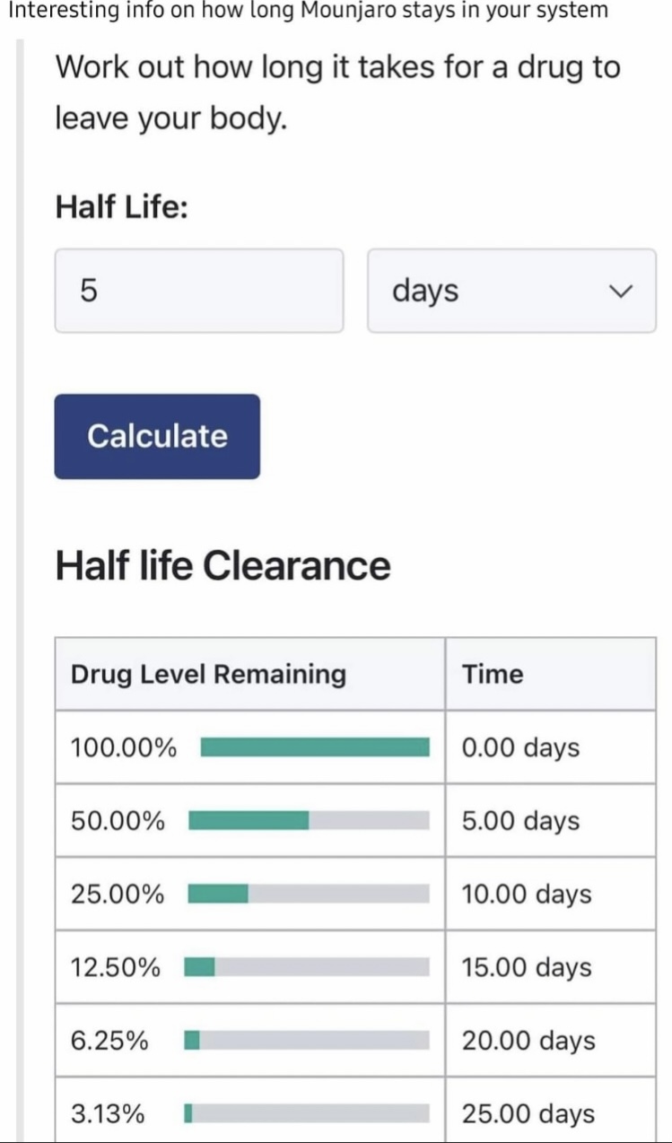The width and height of the screenshot is (672, 1143).
Task: Open the days unit dropdown
Action: click(x=511, y=291)
